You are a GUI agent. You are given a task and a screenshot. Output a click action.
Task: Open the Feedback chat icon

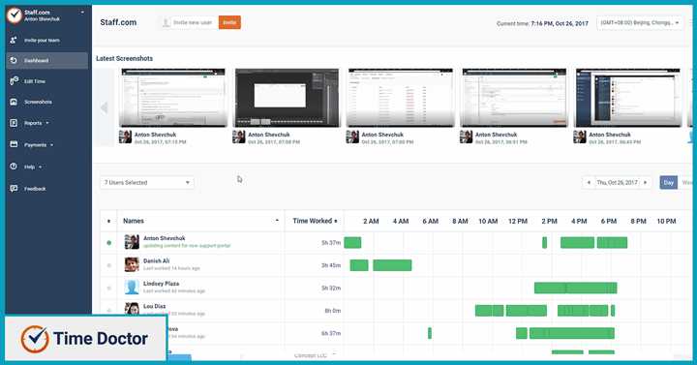pos(14,189)
